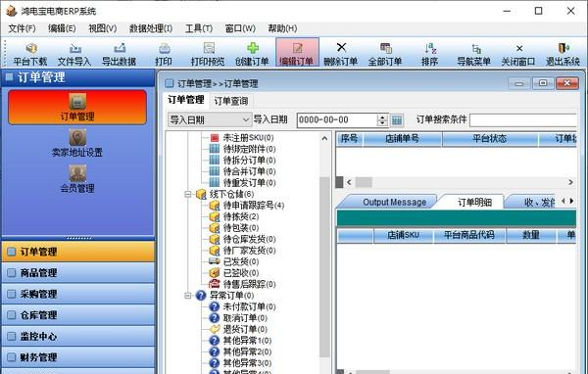The width and height of the screenshot is (588, 374).
Task: Open 财务管理 module in sidebar
Action: click(x=78, y=356)
